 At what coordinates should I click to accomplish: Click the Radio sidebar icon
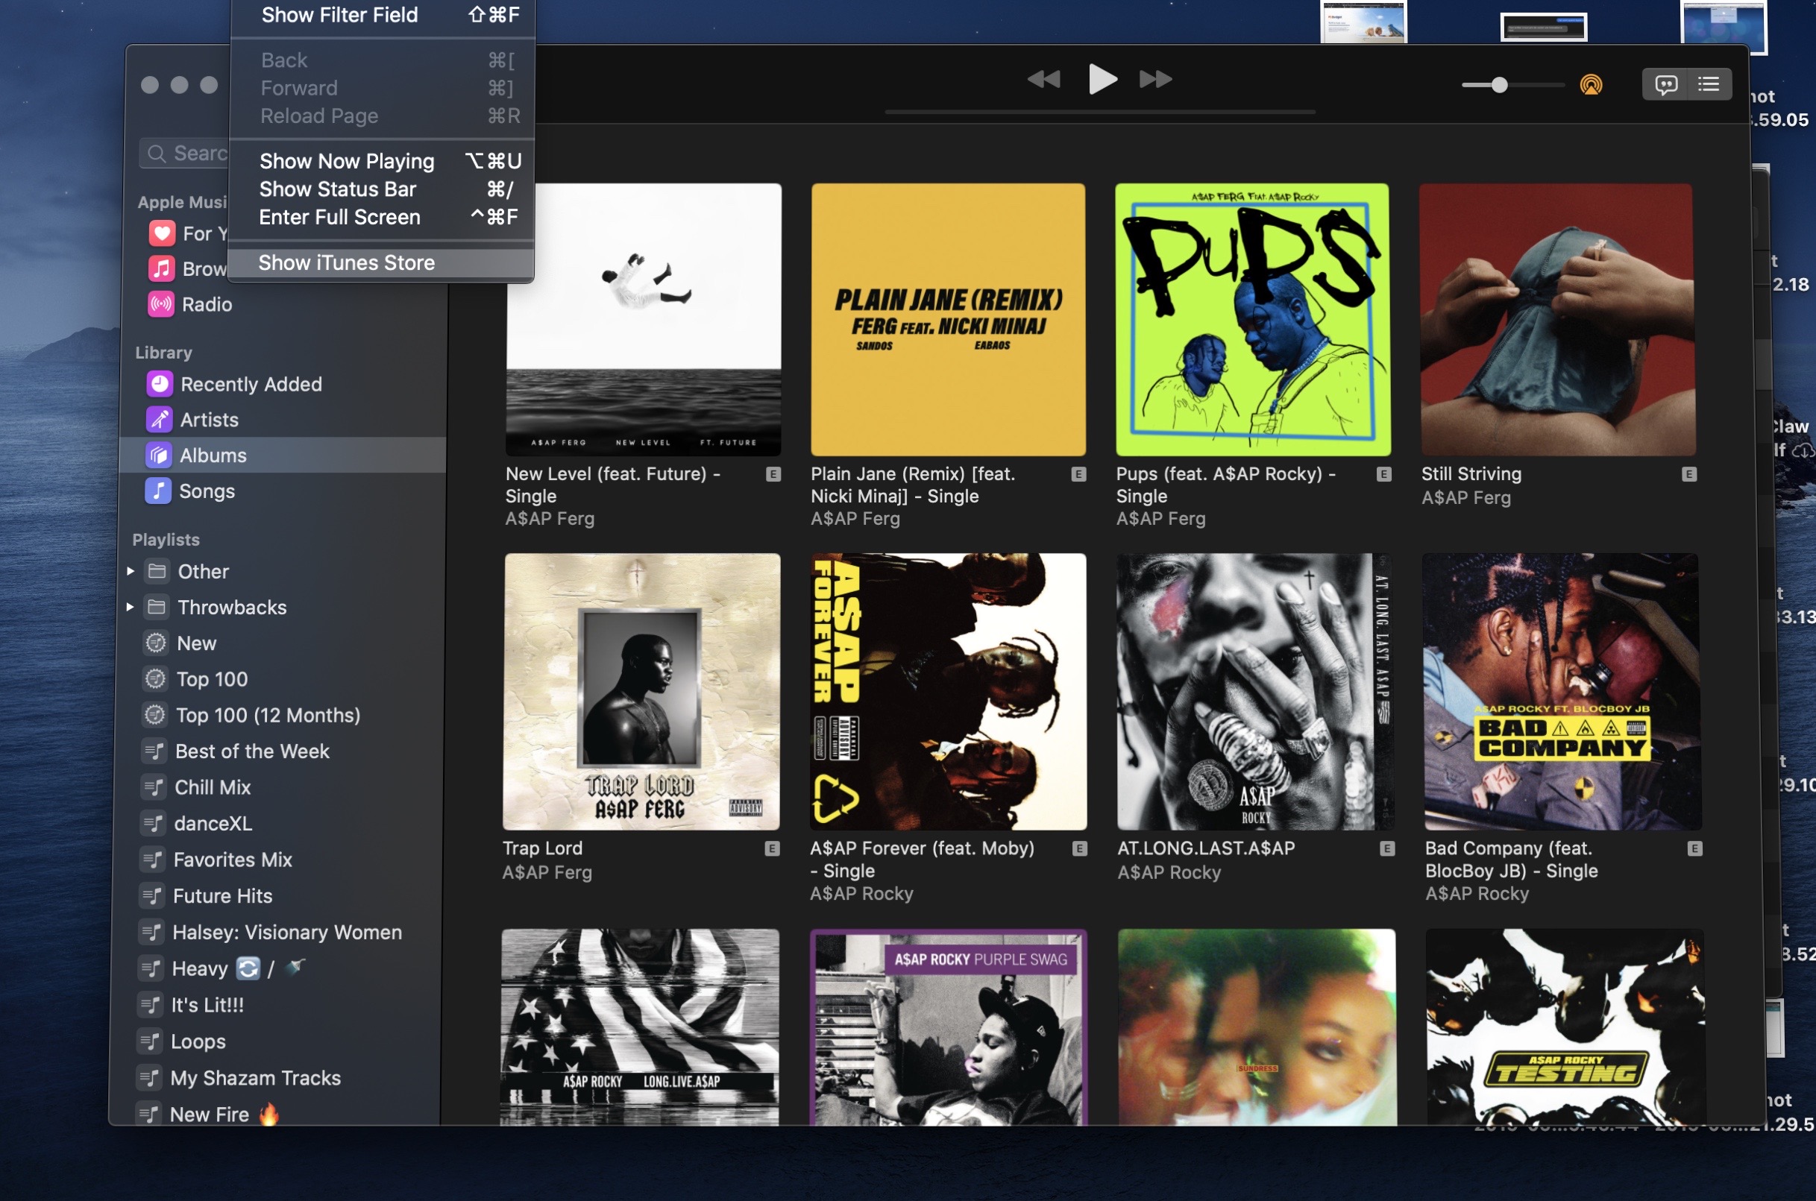(161, 304)
